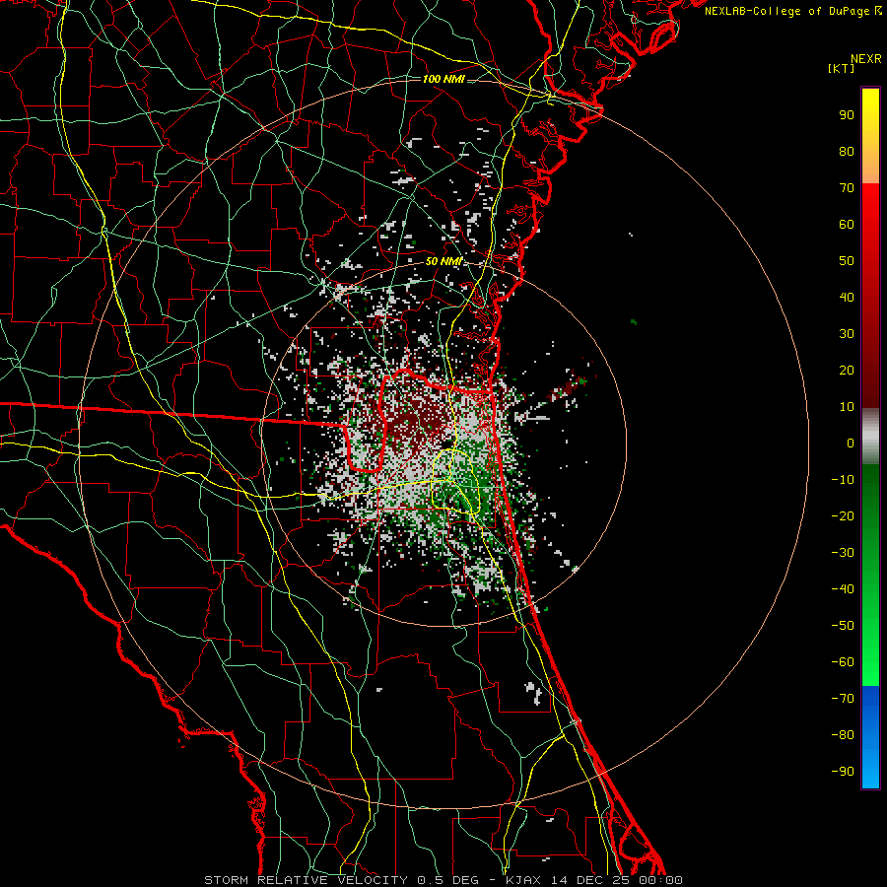The image size is (887, 887).
Task: Click the 50 NMI range ring label
Action: tap(443, 261)
